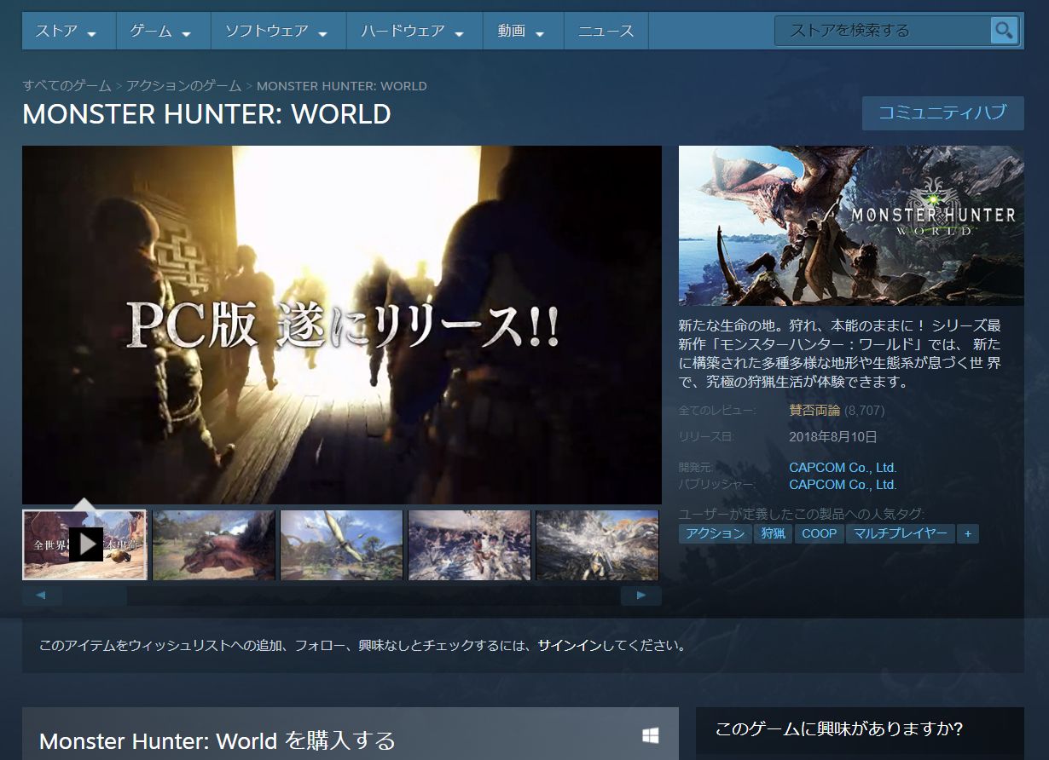
Task: Select the COOP tag
Action: pyautogui.click(x=820, y=534)
